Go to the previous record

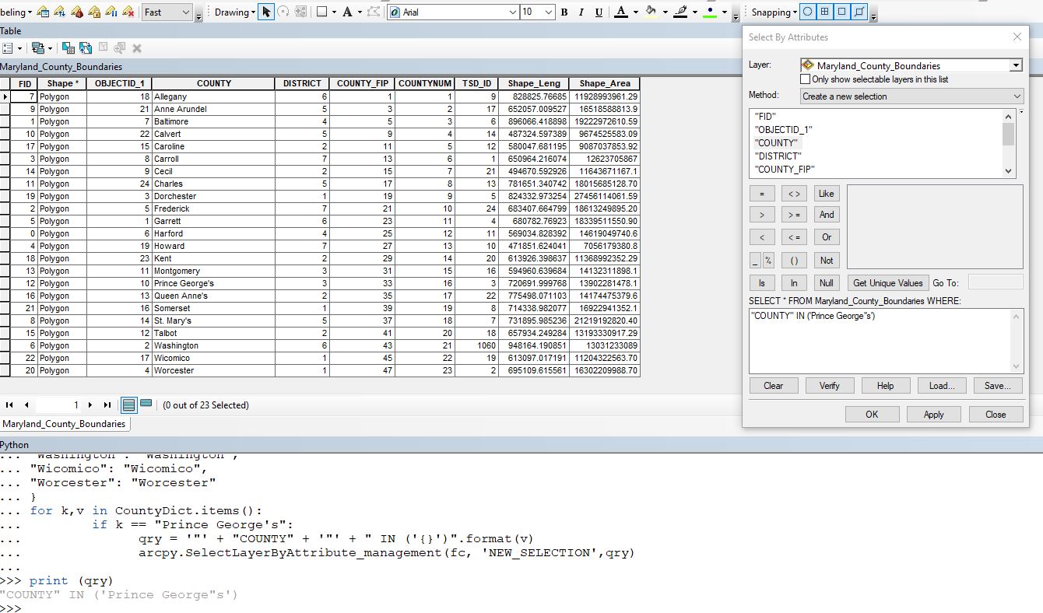pos(26,405)
